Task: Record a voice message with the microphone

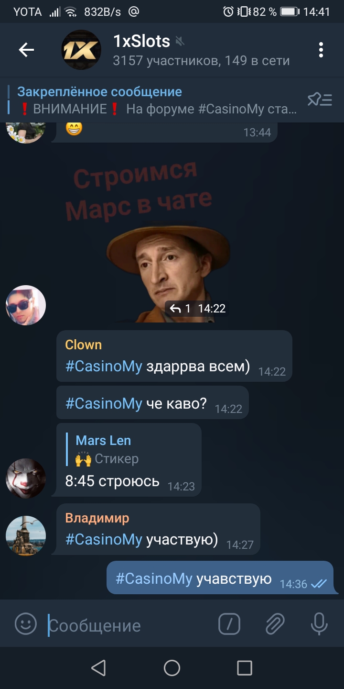Action: [319, 623]
